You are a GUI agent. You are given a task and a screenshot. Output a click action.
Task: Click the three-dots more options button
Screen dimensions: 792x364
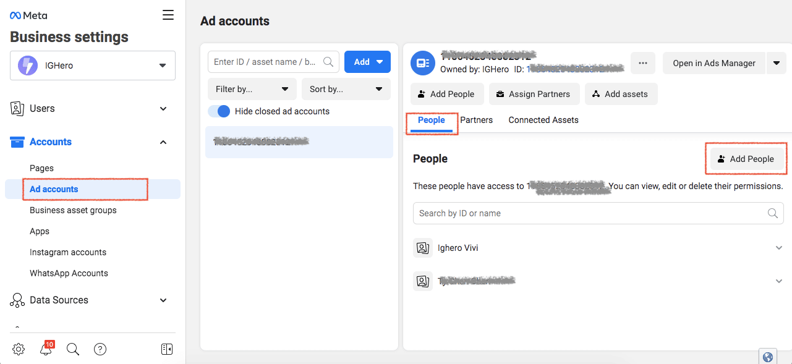(x=643, y=63)
